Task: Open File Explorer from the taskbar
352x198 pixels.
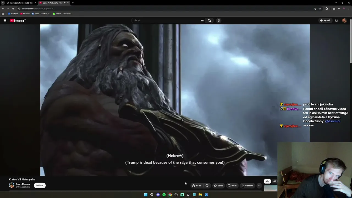Action: pos(200,195)
